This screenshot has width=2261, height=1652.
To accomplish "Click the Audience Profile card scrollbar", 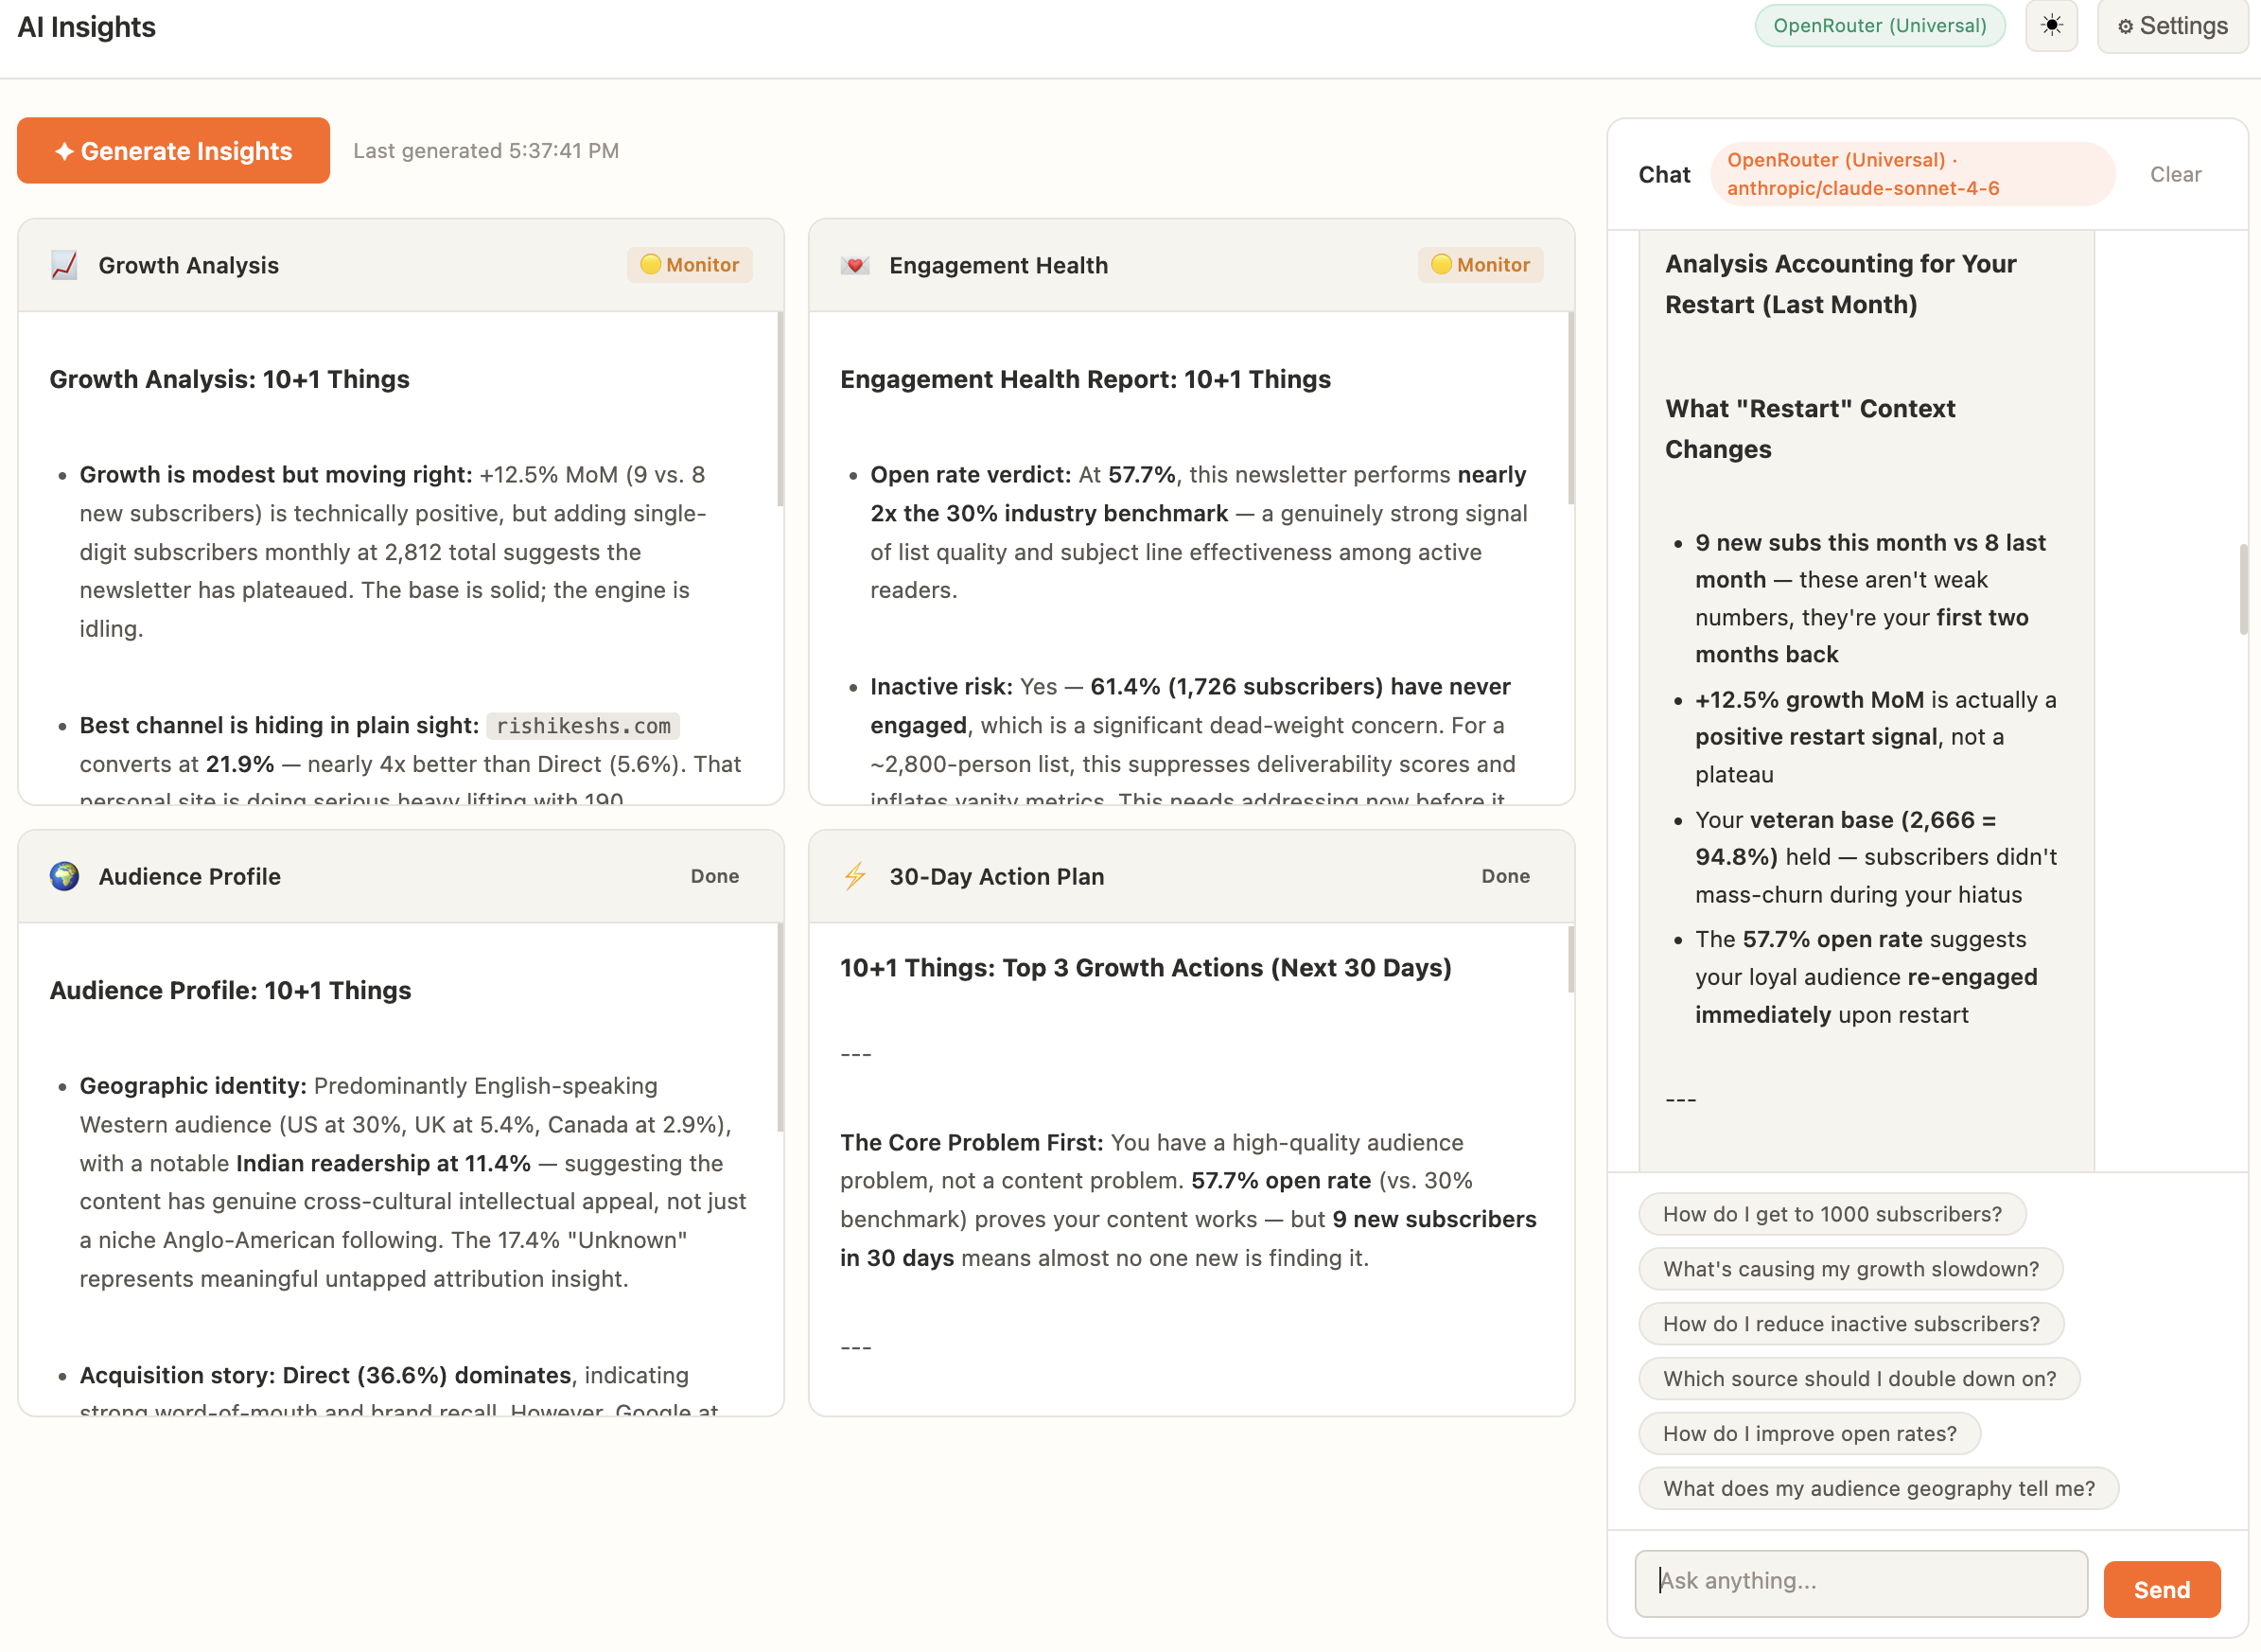I will (780, 1028).
